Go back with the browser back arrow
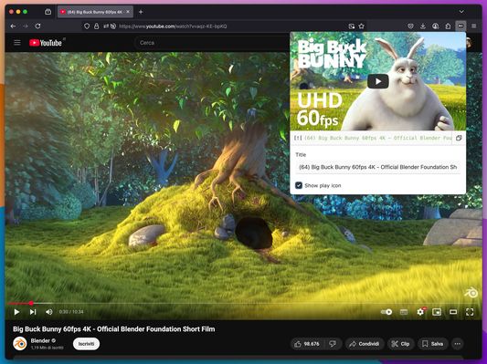487x364 pixels. pyautogui.click(x=13, y=26)
